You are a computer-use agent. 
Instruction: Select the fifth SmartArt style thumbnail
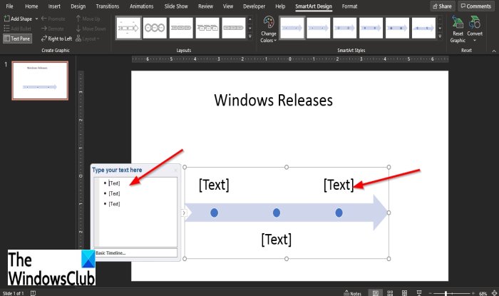point(398,28)
